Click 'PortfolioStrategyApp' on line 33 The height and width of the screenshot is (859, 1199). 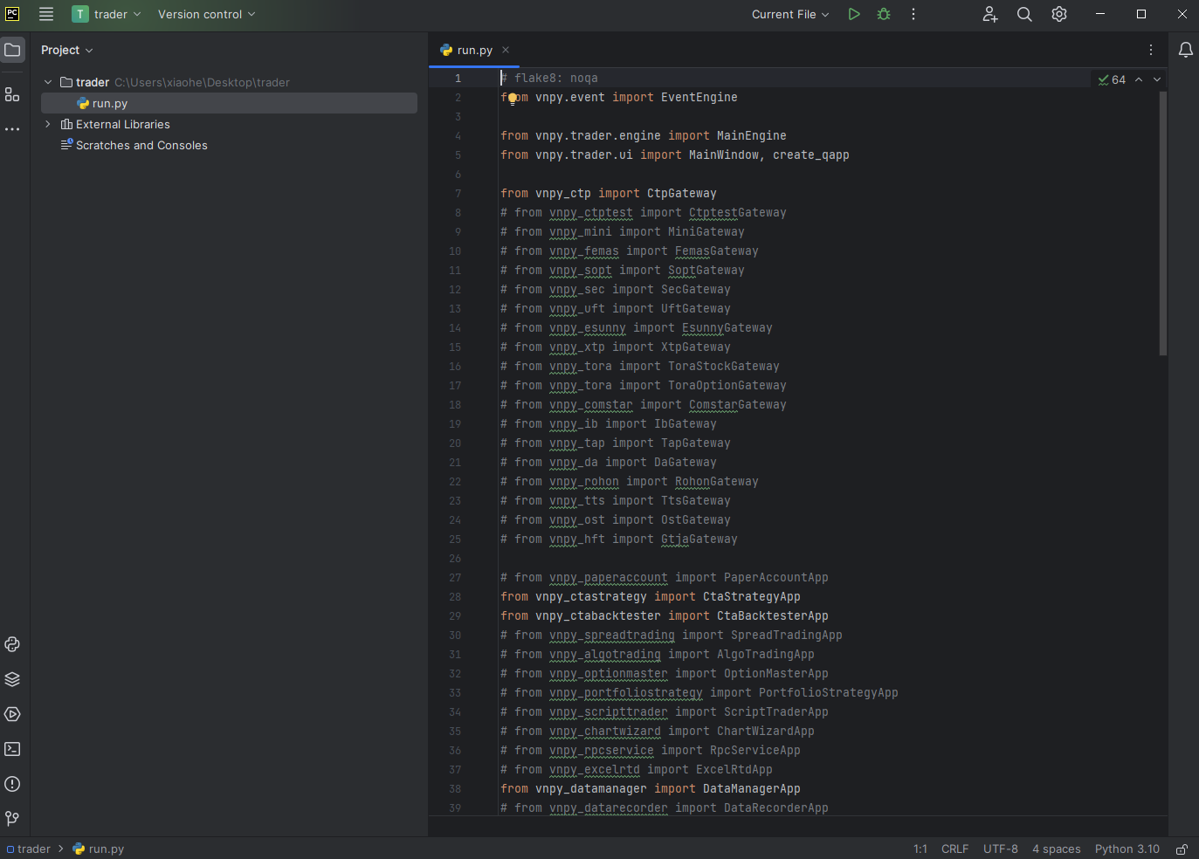click(828, 693)
